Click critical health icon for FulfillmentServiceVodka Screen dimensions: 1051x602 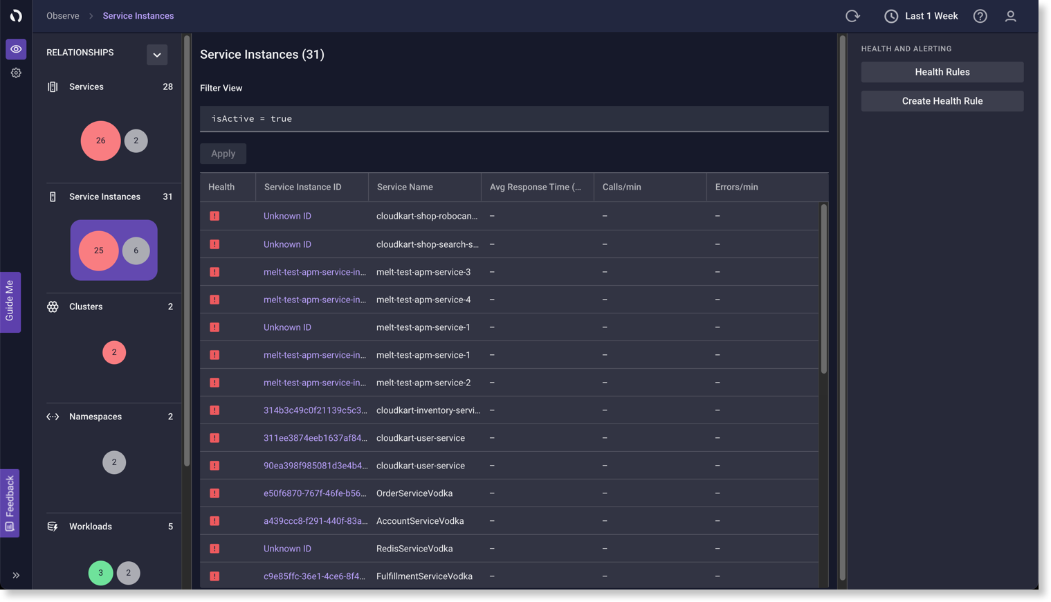click(x=214, y=576)
